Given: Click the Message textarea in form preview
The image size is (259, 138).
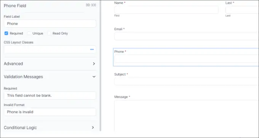Looking at the screenshot, I should [187, 116].
